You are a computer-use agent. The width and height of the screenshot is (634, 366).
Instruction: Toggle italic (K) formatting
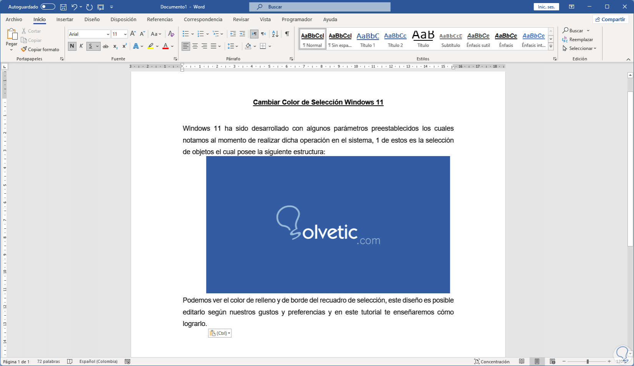(x=81, y=46)
